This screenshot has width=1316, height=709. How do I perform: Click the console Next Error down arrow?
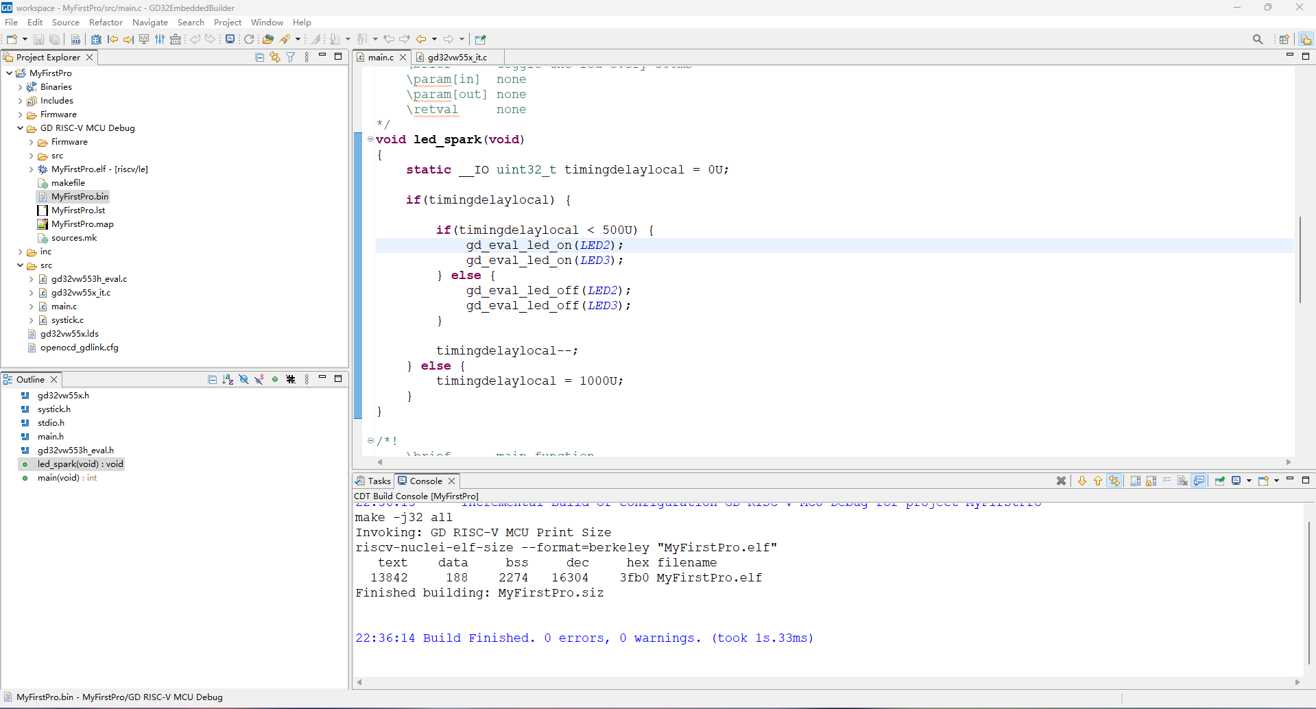pos(1082,481)
